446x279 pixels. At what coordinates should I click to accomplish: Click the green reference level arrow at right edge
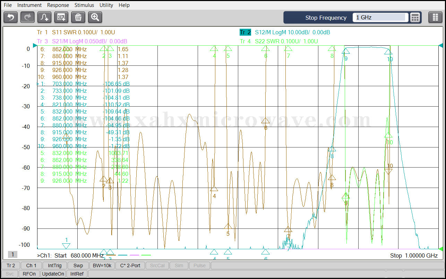441,249
